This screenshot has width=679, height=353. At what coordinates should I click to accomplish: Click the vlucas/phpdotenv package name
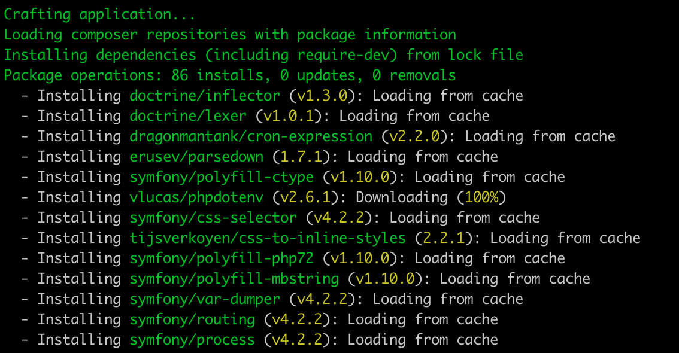pyautogui.click(x=196, y=197)
